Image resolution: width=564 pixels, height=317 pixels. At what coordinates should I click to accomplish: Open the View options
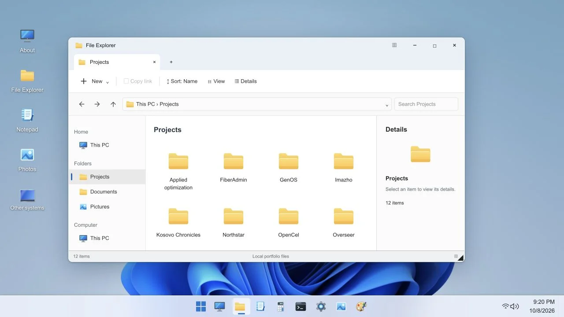click(x=216, y=81)
